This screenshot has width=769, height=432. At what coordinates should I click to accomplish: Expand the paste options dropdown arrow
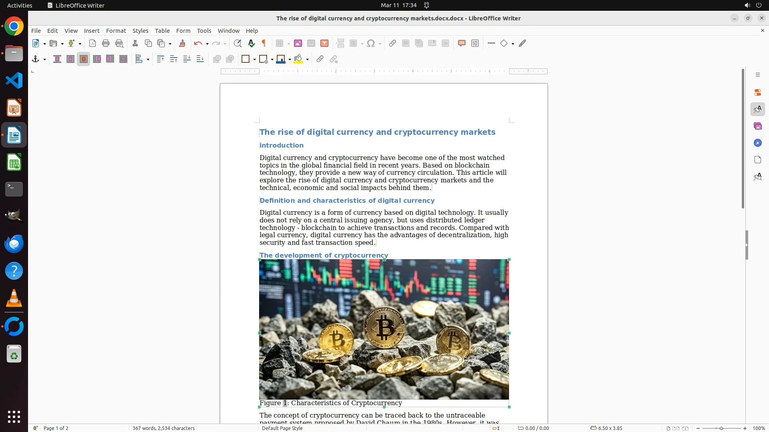pyautogui.click(x=170, y=44)
